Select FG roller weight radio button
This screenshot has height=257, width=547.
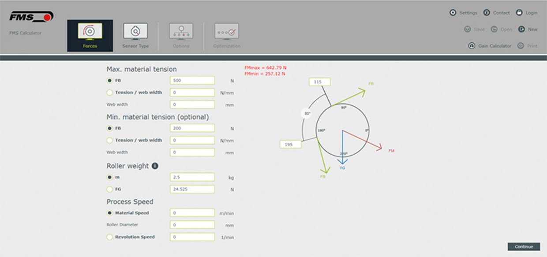[110, 189]
